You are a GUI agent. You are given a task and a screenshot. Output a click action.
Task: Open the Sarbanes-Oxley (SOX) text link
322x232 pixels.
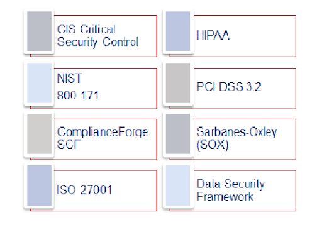[x=236, y=138]
